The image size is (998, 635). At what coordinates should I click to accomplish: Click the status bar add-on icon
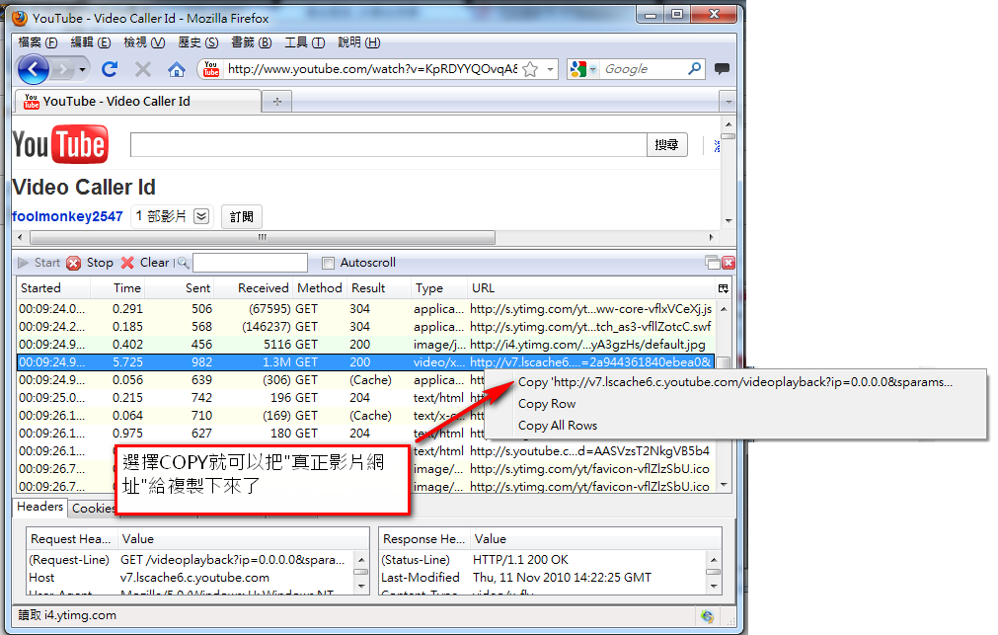(707, 616)
